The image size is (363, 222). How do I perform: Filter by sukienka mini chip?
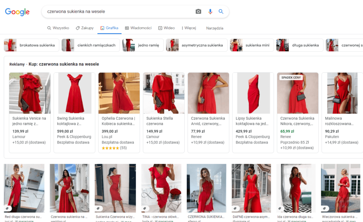click(252, 45)
